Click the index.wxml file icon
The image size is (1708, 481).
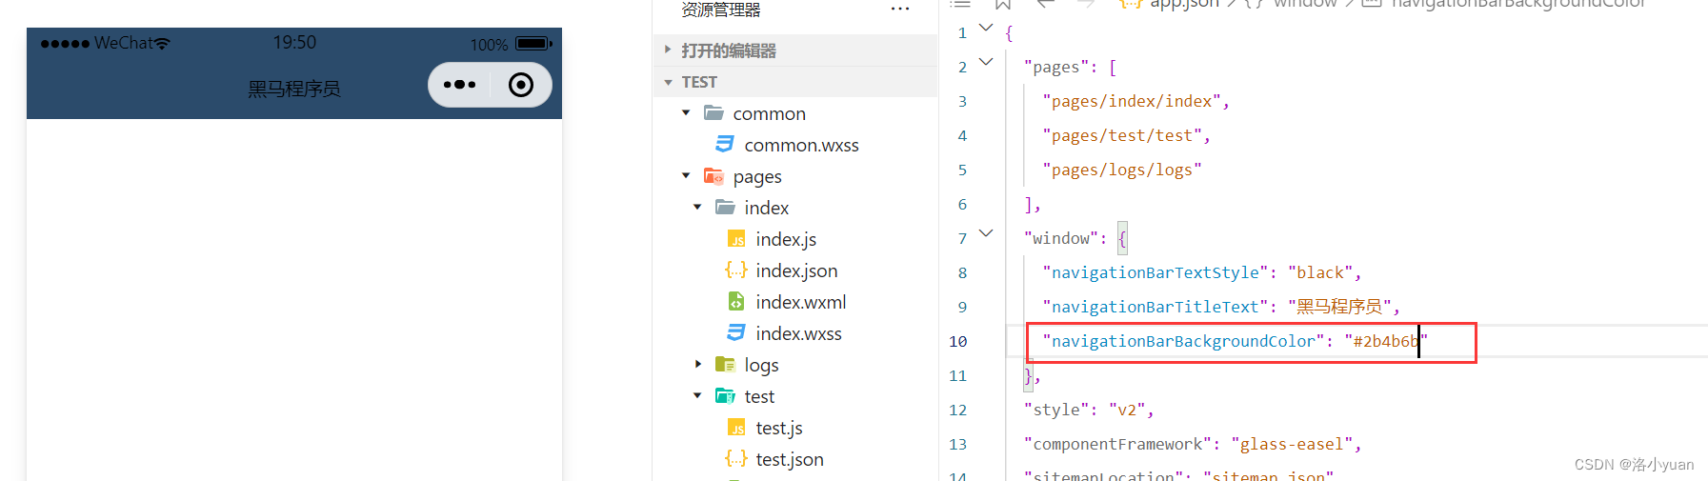736,302
